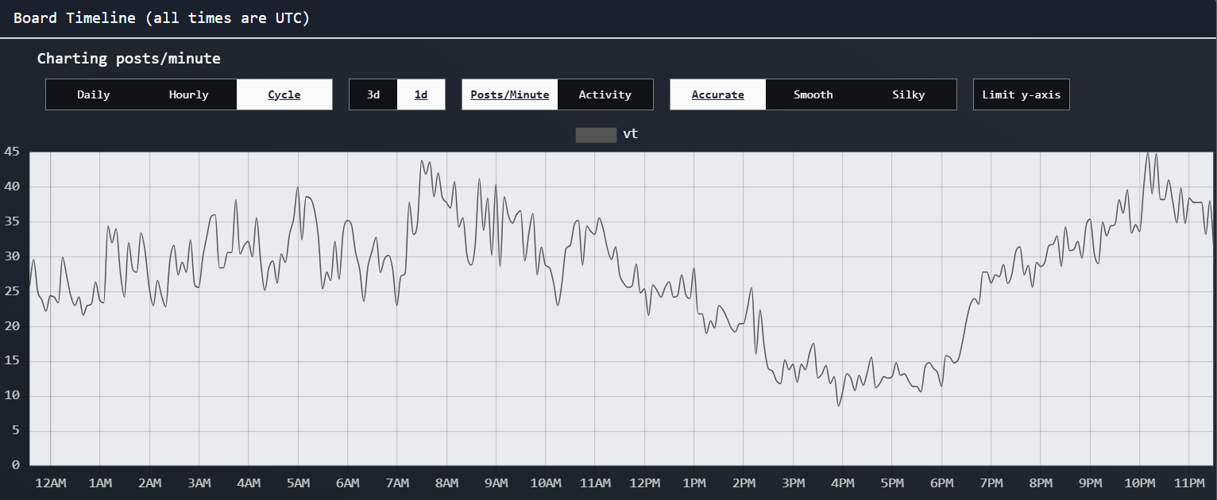The image size is (1217, 500).
Task: Click the vt legend label
Action: tap(631, 134)
